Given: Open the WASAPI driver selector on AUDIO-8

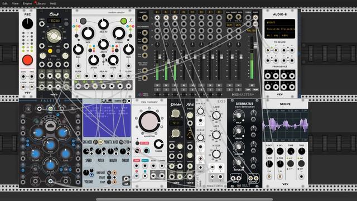Looking at the screenshot, I should pyautogui.click(x=279, y=22).
